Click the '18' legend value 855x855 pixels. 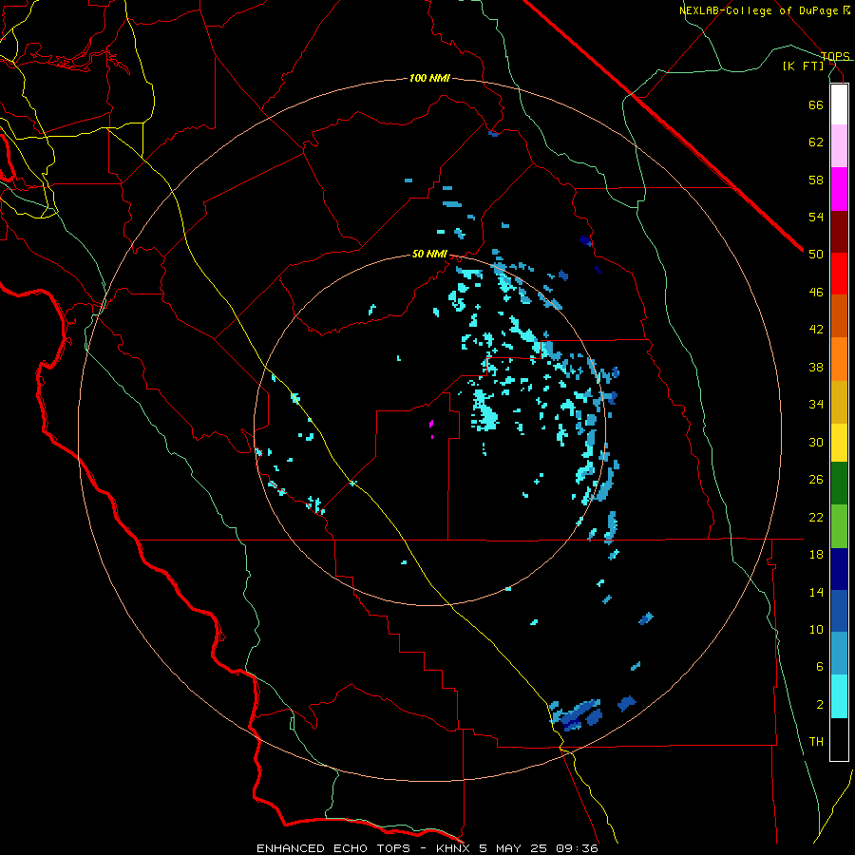[816, 555]
